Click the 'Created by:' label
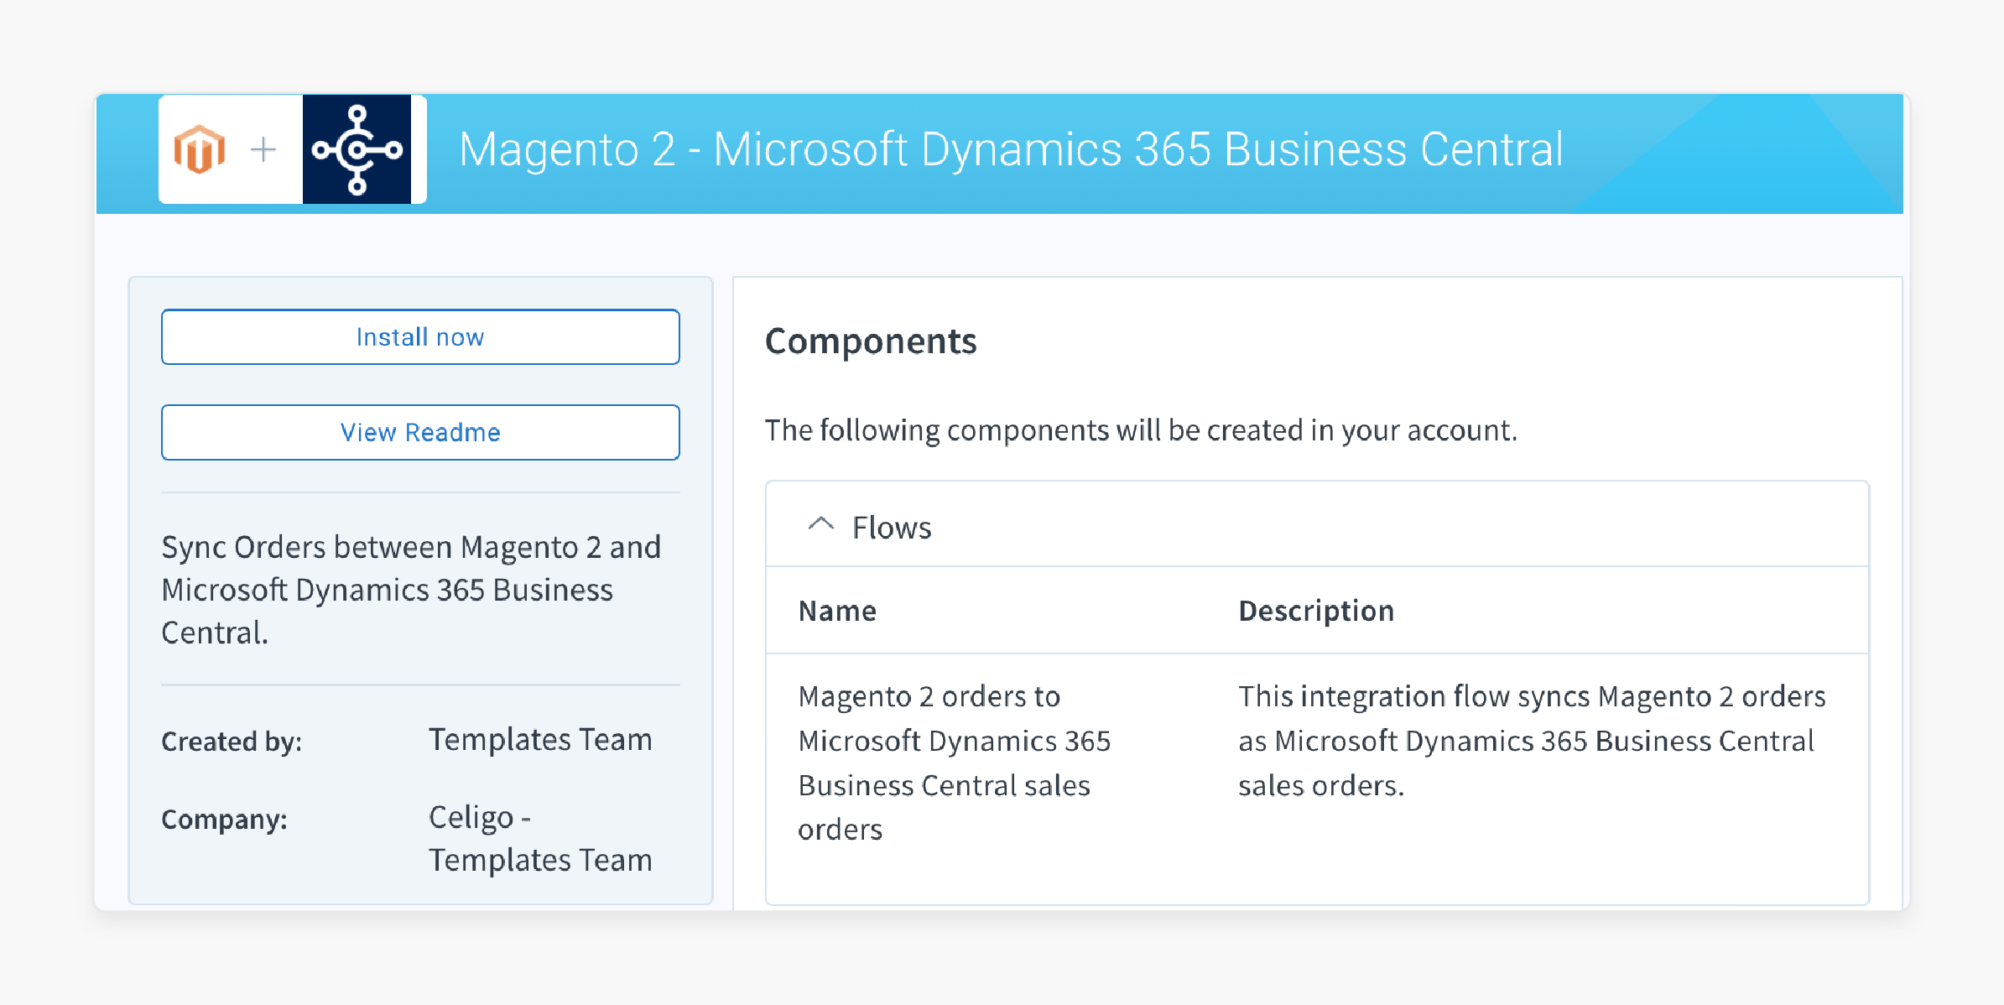Screen dimensions: 2004x1005 click(x=232, y=741)
